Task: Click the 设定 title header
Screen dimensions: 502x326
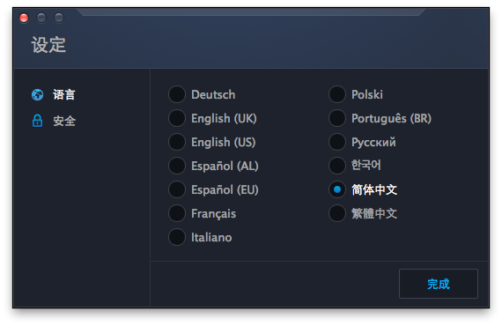Action: pyautogui.click(x=48, y=45)
